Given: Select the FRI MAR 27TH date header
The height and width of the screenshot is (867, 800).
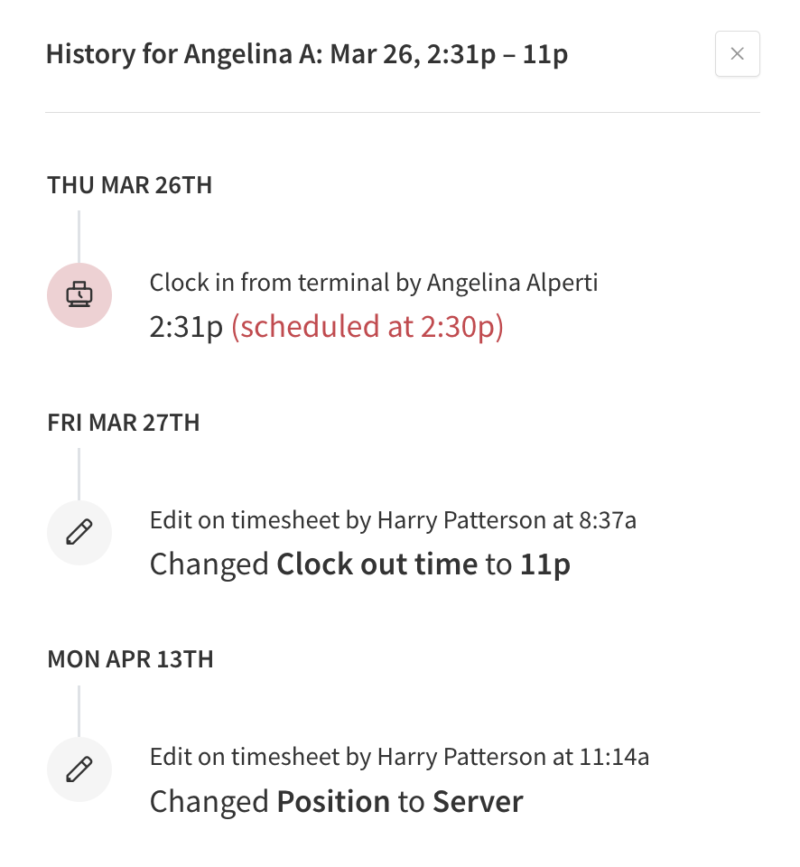Looking at the screenshot, I should 123,423.
